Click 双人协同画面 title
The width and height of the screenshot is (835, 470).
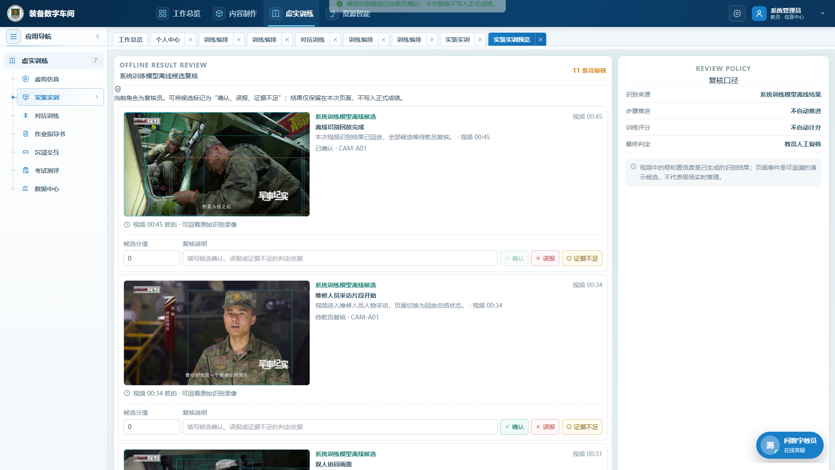[x=334, y=464]
